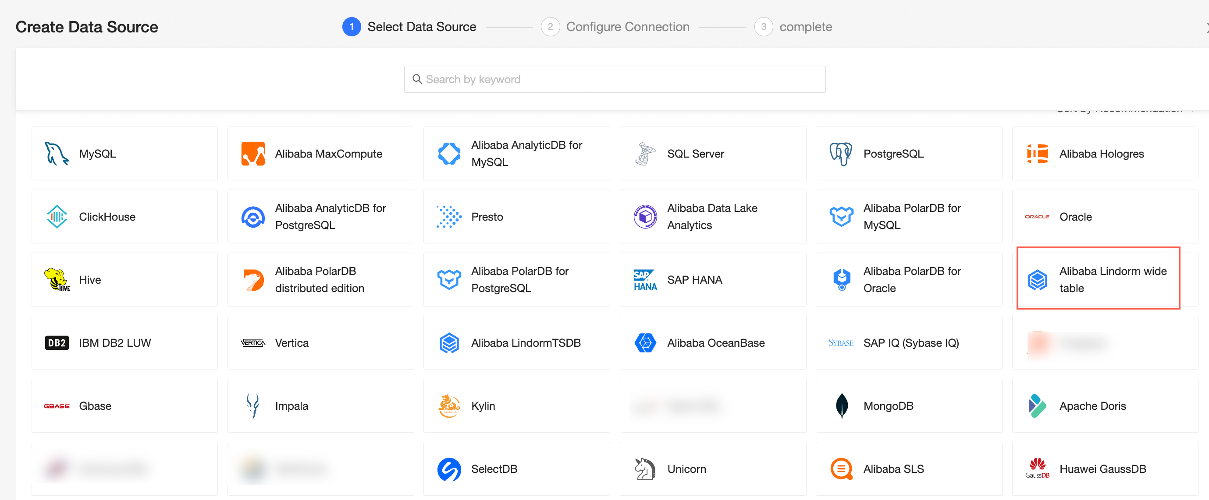Click the Alibaba LindormTSDB icon
This screenshot has width=1209, height=500.
[x=449, y=343]
